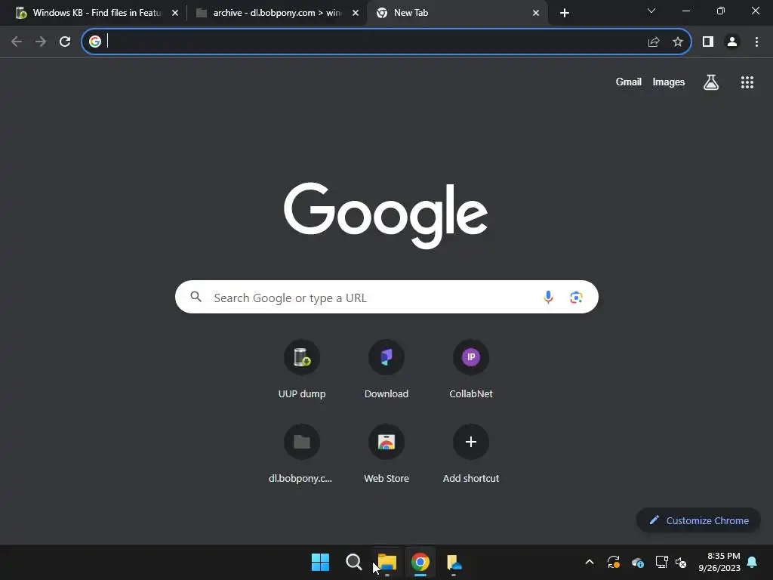This screenshot has width=773, height=580.
Task: Open the Chrome profile menu
Action: (732, 42)
